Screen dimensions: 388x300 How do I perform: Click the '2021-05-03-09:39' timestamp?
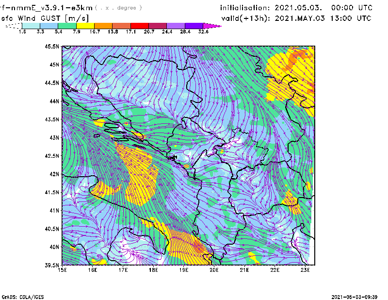point(355,297)
